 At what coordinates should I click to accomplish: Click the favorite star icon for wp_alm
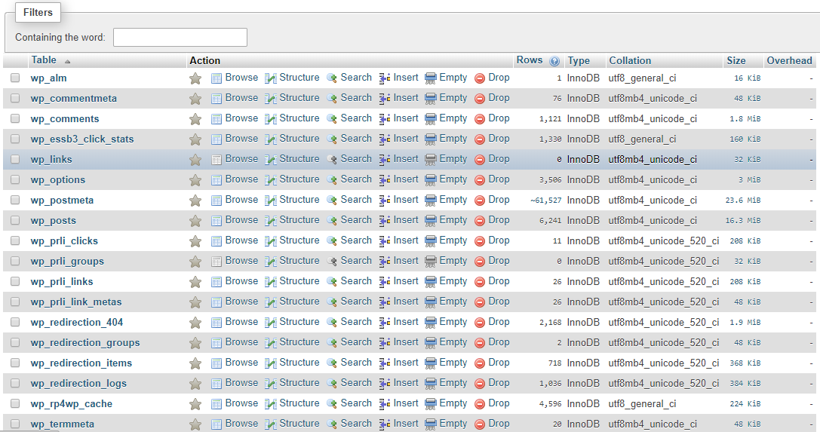pyautogui.click(x=195, y=78)
